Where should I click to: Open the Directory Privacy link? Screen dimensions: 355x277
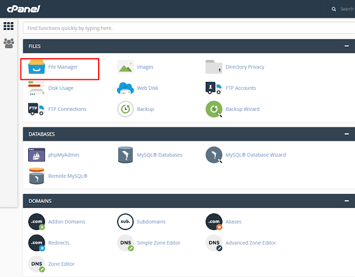245,67
